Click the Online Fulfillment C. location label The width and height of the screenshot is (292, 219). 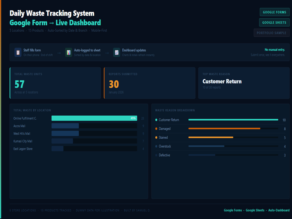25,119
